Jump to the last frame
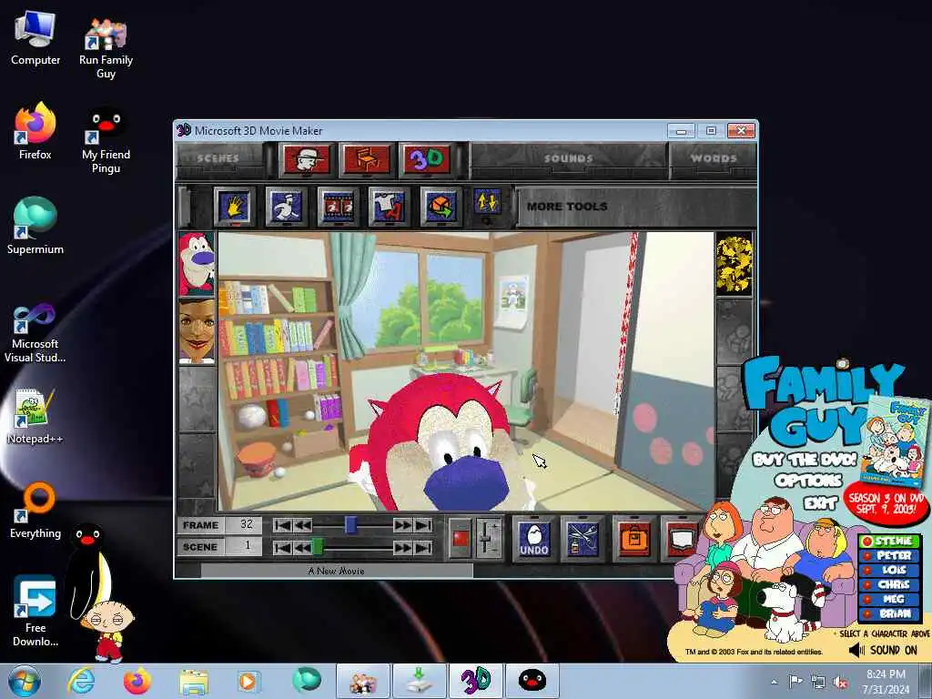The image size is (932, 699). (423, 525)
